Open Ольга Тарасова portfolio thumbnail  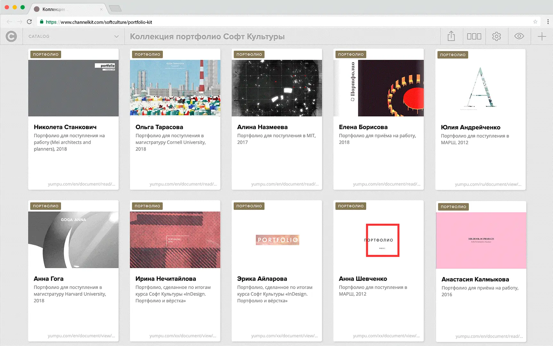[175, 88]
